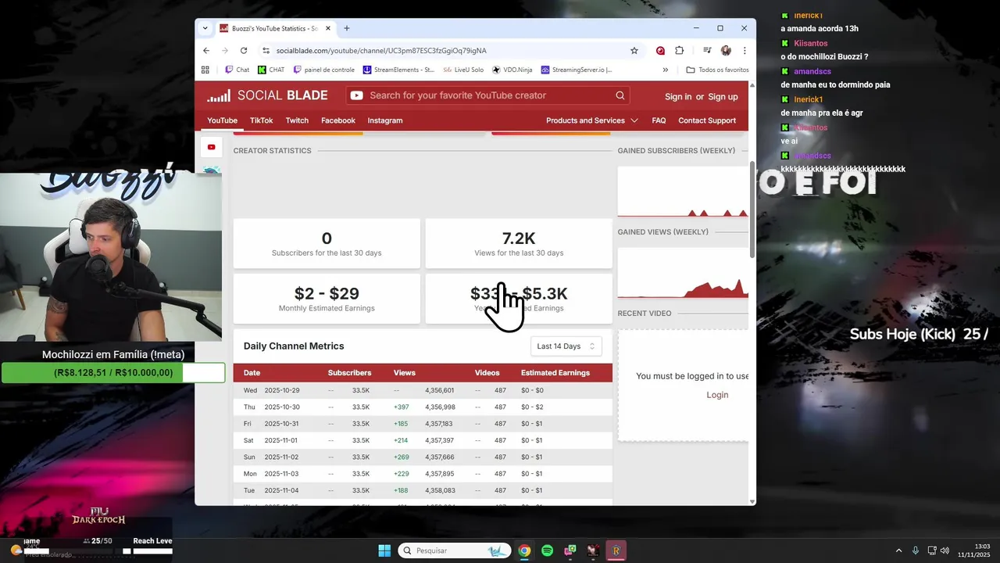
Task: Open the media controls icon in Chrome toolbar
Action: tap(707, 50)
